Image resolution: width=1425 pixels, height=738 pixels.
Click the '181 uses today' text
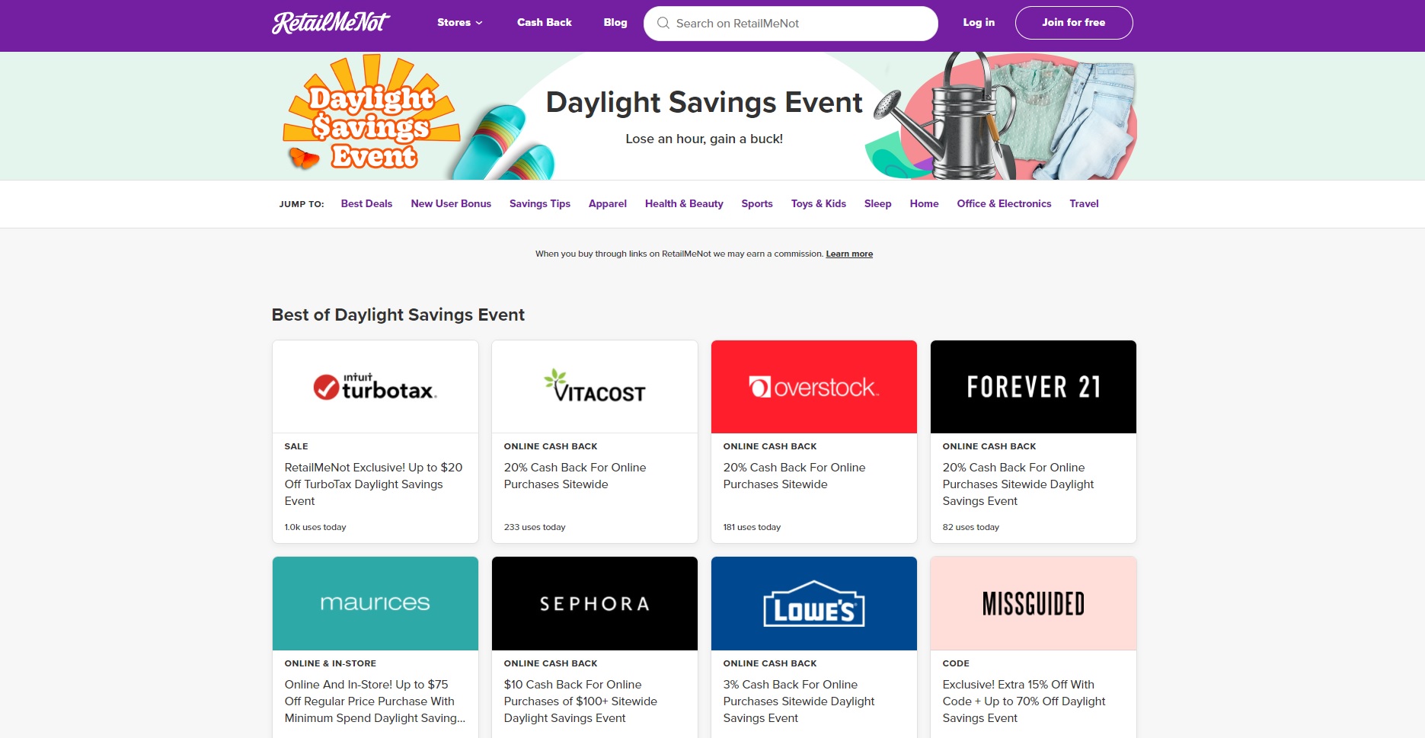pos(752,527)
